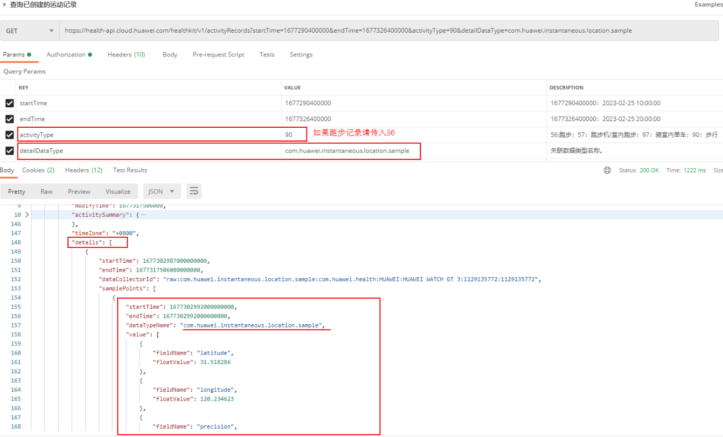Open the JSON format dropdown
The height and width of the screenshot is (437, 723).
(162, 191)
